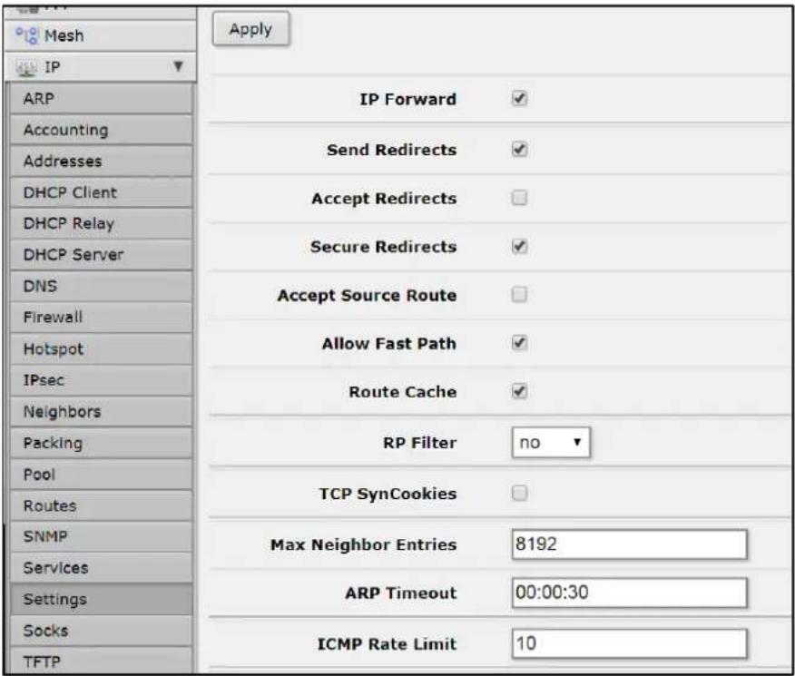Open TFTP page
This screenshot has width=795, height=676.
point(102,661)
